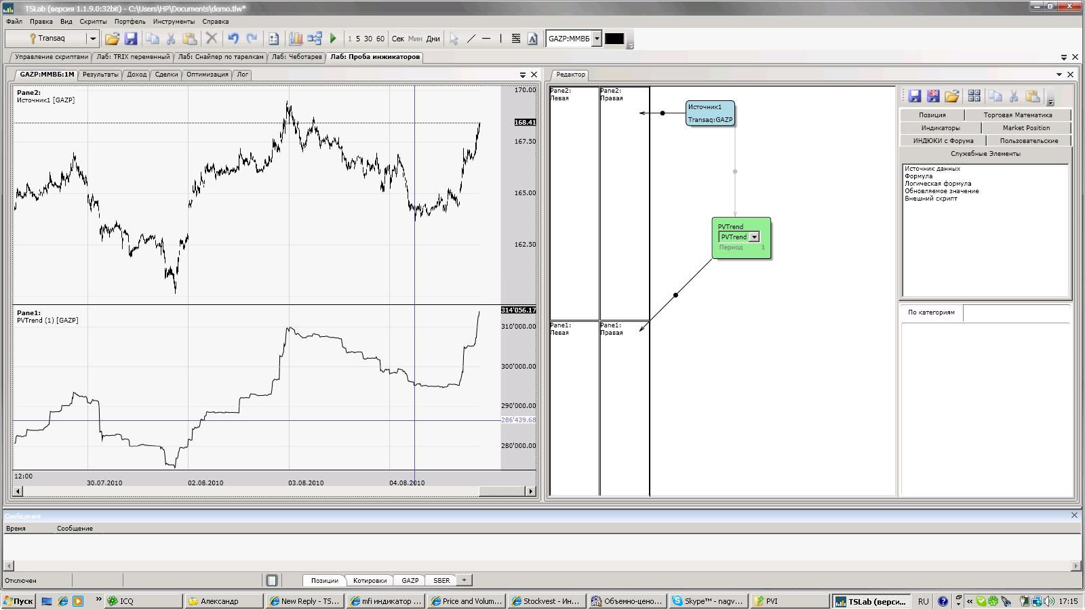Select the 30 interval timeframe toggle
The width and height of the screenshot is (1085, 610).
click(x=368, y=39)
